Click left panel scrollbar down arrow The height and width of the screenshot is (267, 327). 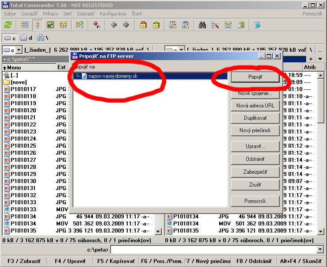click(158, 231)
